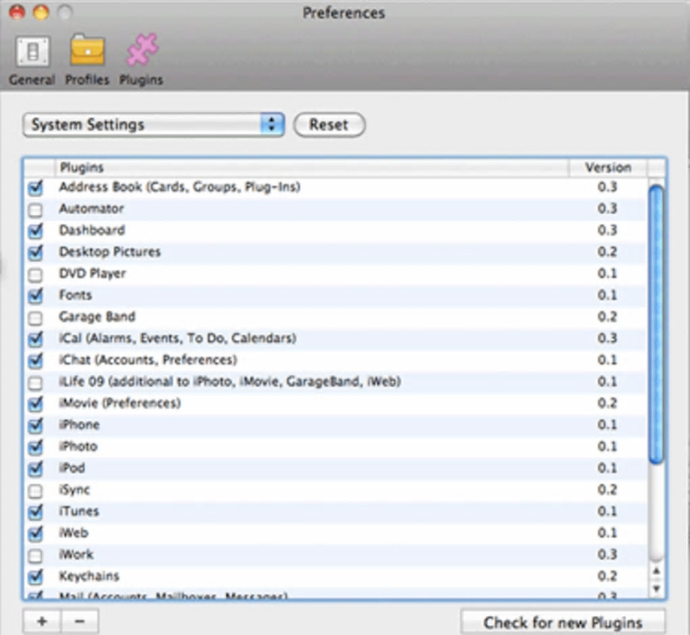The width and height of the screenshot is (690, 635).
Task: Disable the iPhoto plugin checkbox
Action: [36, 447]
